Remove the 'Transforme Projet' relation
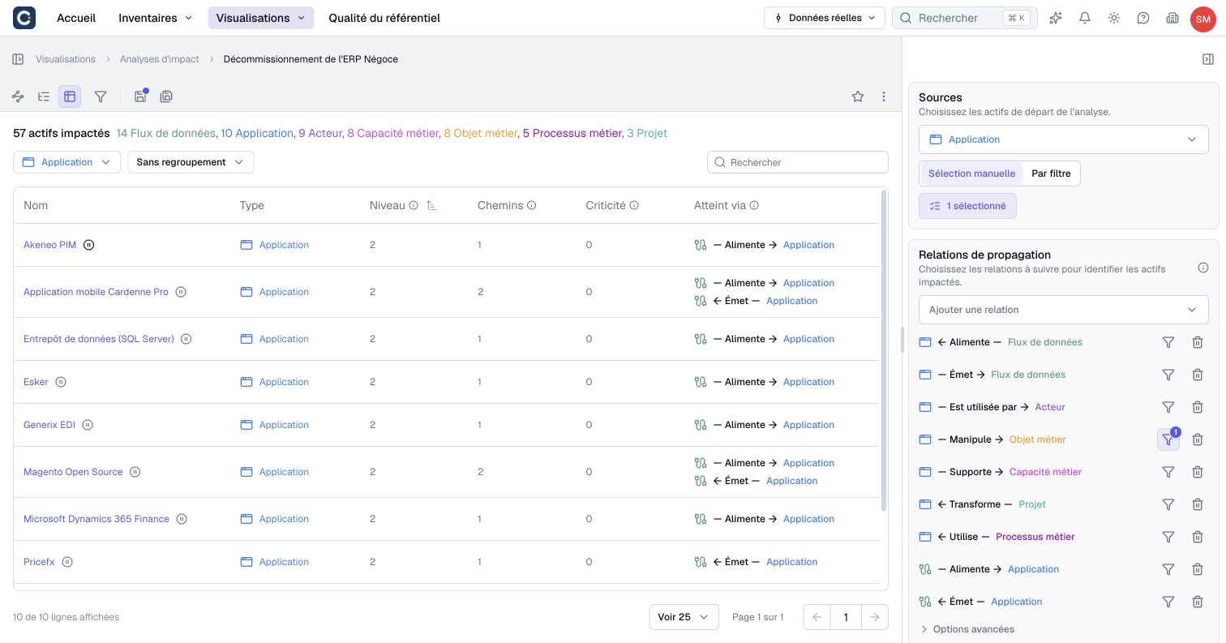 1198,504
